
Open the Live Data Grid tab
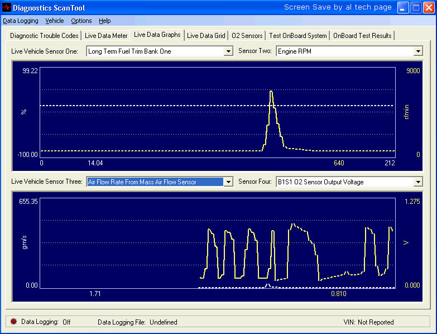tap(206, 36)
